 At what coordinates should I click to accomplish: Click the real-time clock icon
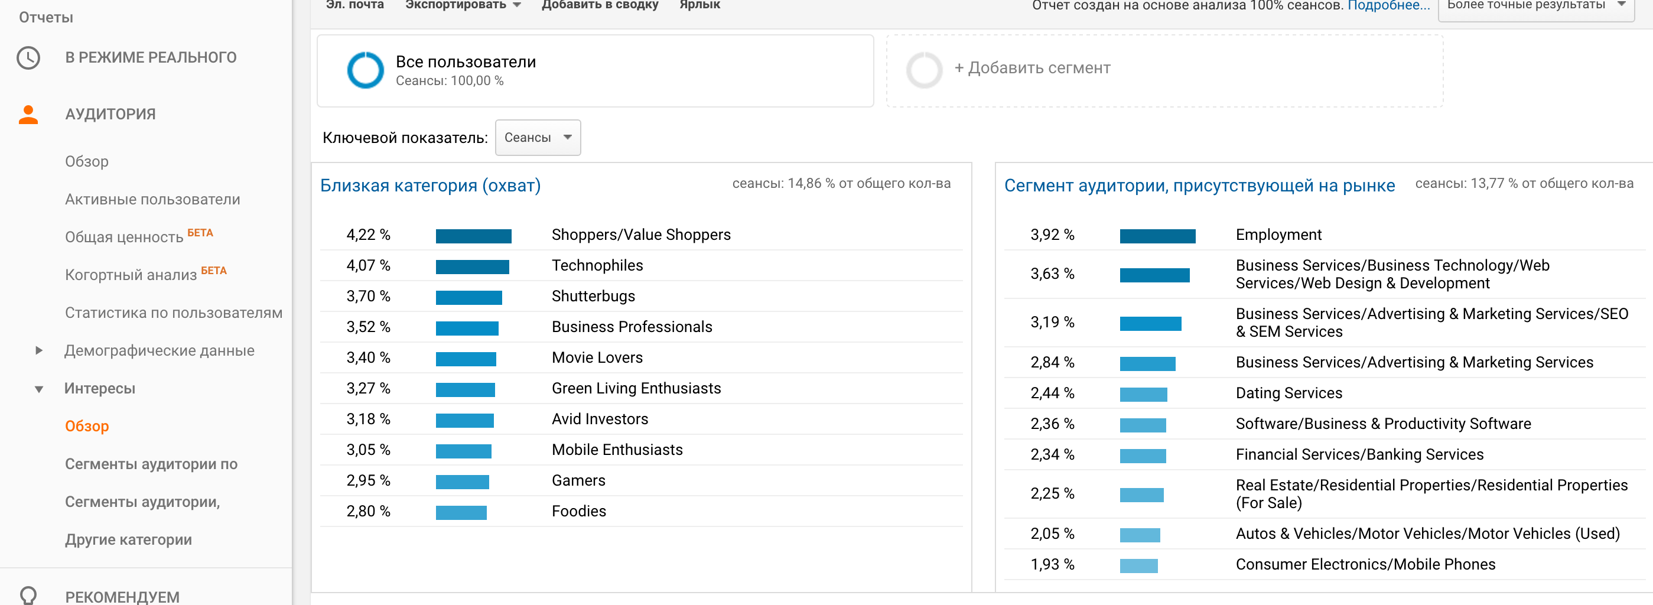point(28,58)
